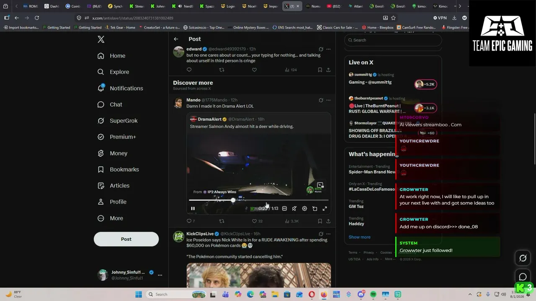The width and height of the screenshot is (536, 301).
Task: Open the floating chat messages button
Action: (523, 277)
